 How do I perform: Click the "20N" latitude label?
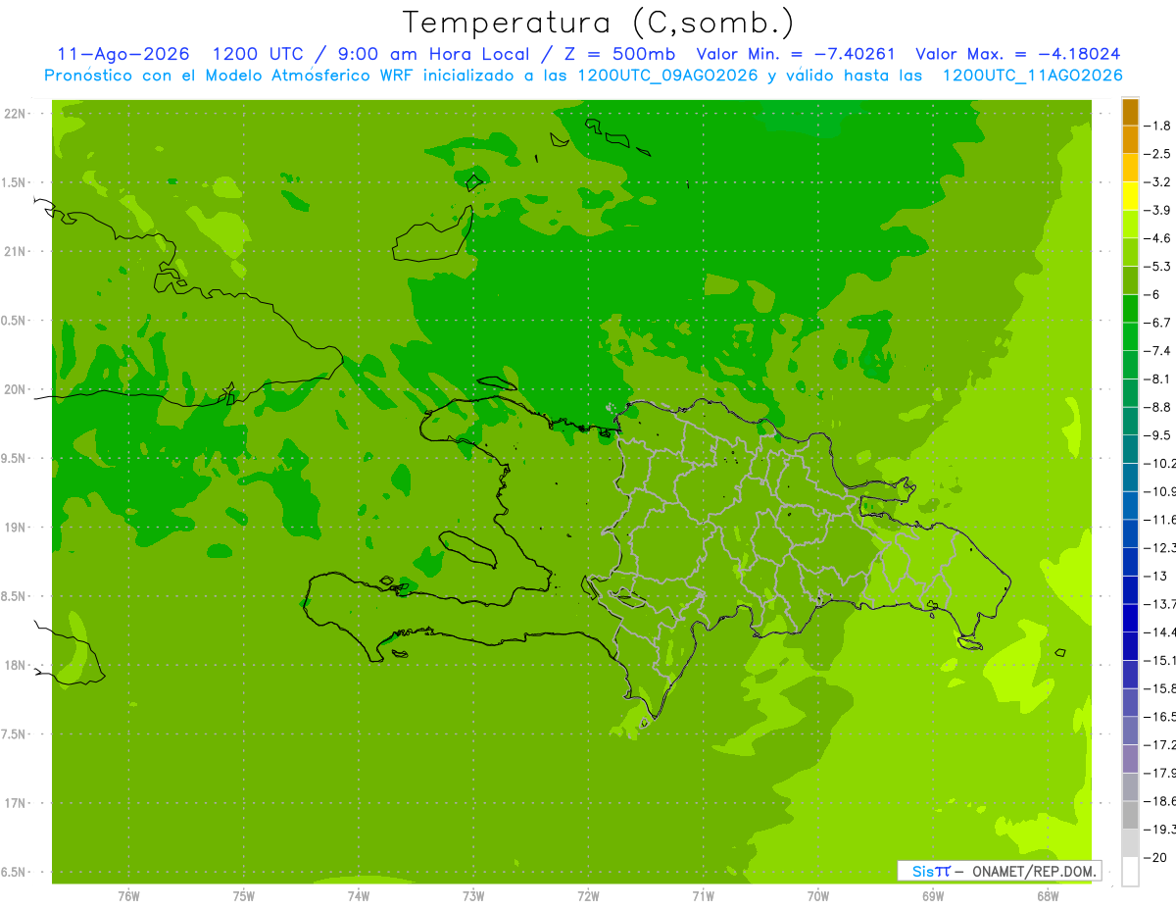click(x=15, y=389)
